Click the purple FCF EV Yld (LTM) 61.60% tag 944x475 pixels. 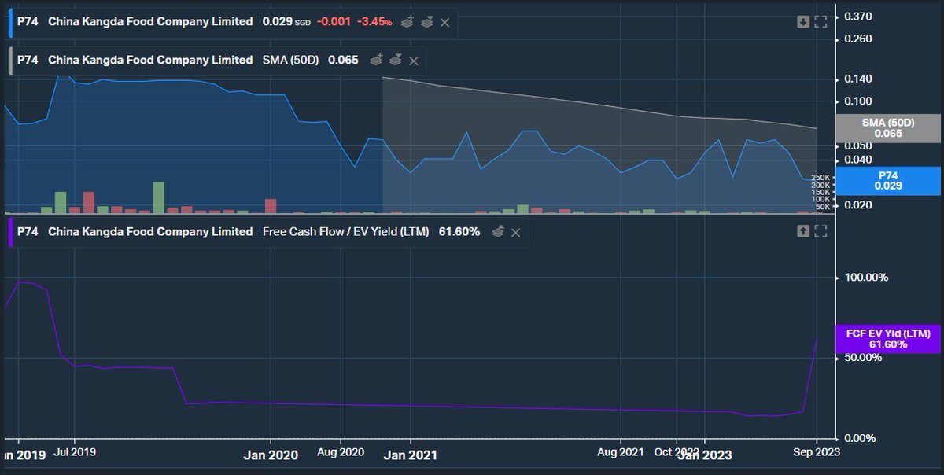click(887, 339)
